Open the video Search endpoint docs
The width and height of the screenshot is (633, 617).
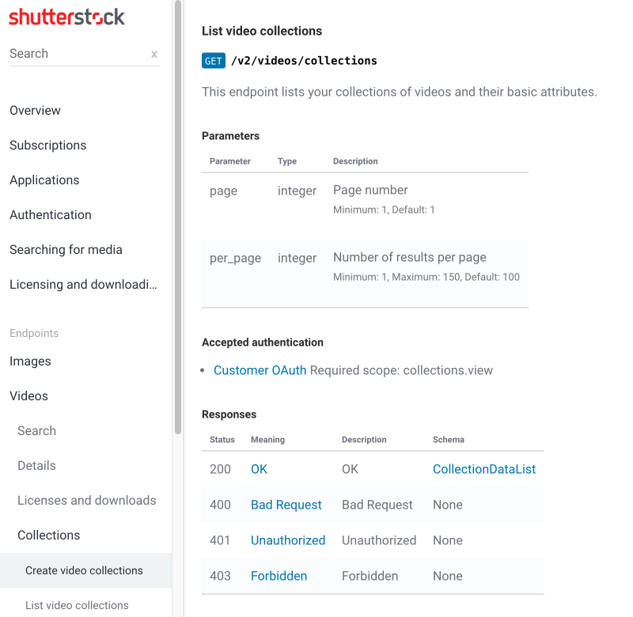click(36, 430)
